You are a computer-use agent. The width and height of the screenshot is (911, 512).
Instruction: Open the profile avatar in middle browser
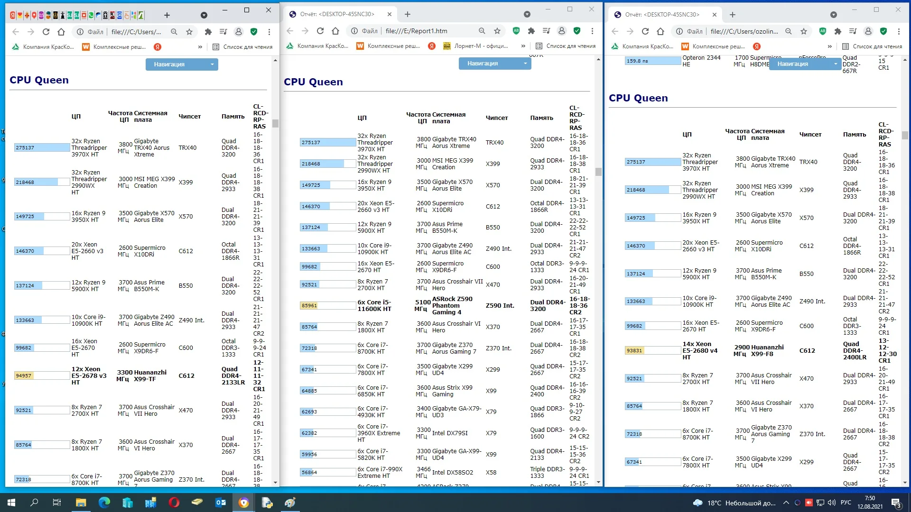(x=562, y=31)
